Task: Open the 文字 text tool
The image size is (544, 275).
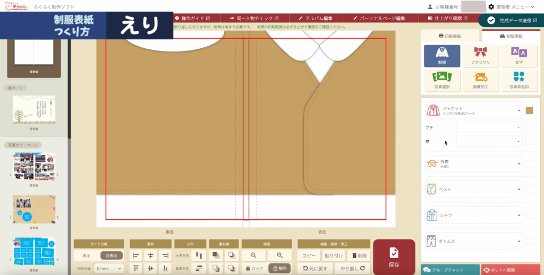Action: 518,55
